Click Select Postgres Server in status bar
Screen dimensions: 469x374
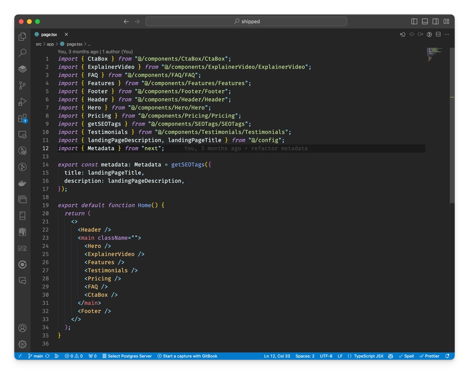[127, 356]
